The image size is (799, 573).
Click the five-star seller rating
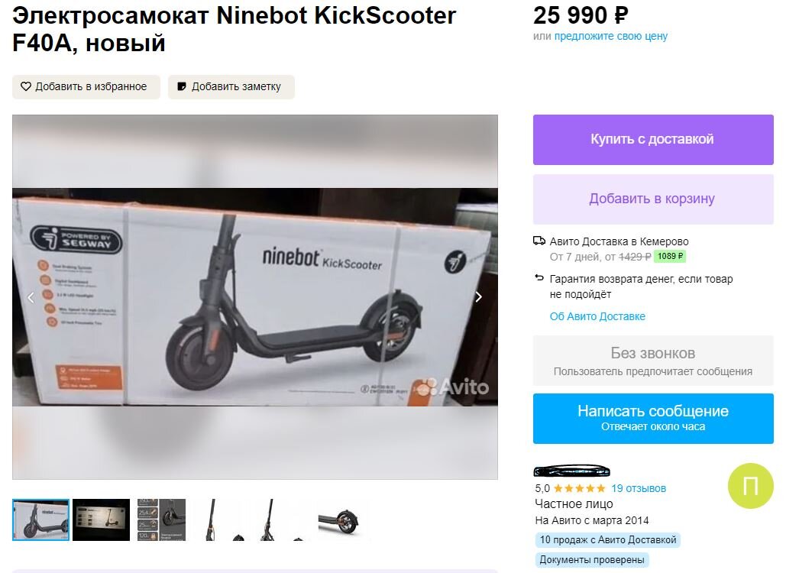(x=579, y=488)
